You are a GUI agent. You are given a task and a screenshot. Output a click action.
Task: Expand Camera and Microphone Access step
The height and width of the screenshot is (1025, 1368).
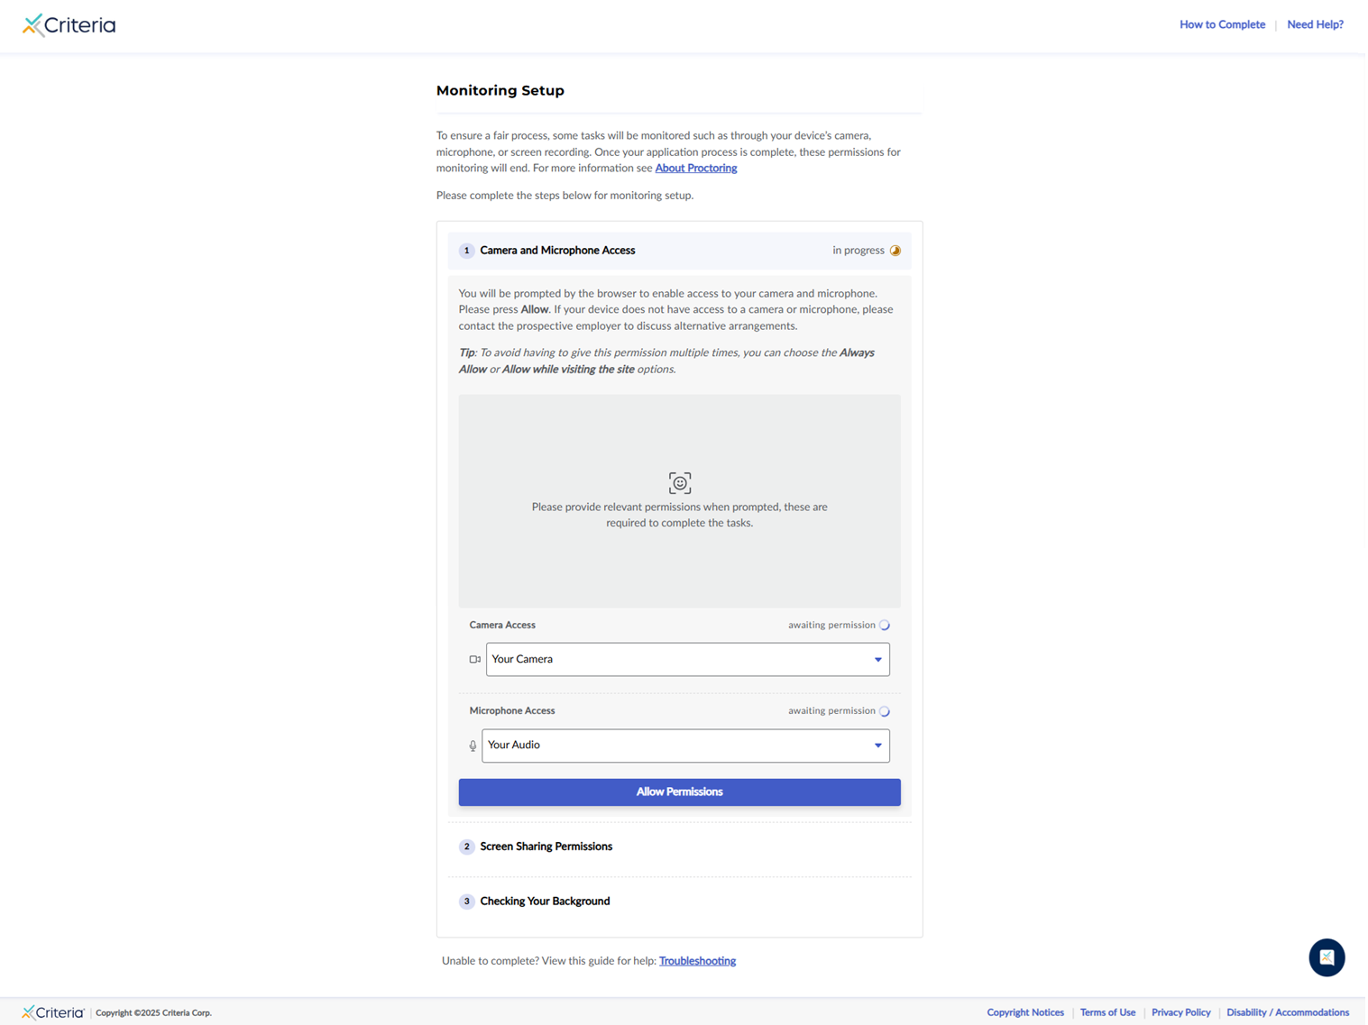pos(557,251)
